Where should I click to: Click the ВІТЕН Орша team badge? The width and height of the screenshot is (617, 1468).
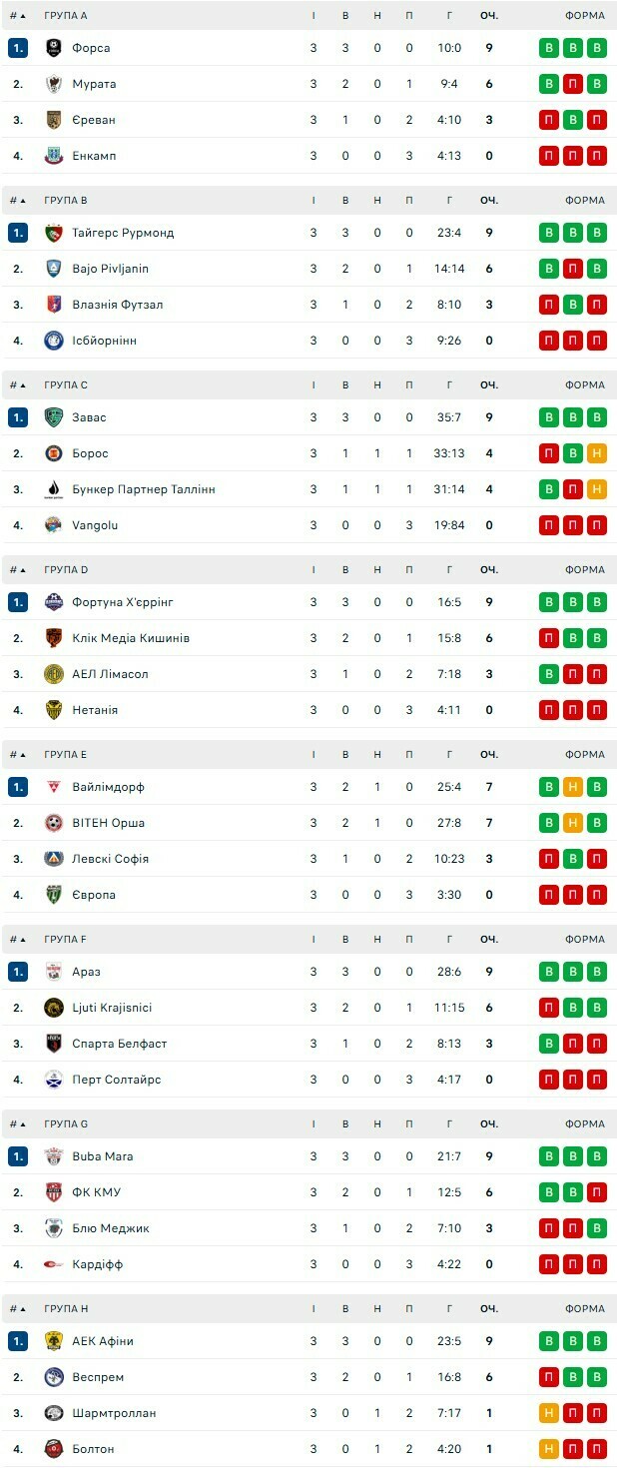[x=54, y=823]
